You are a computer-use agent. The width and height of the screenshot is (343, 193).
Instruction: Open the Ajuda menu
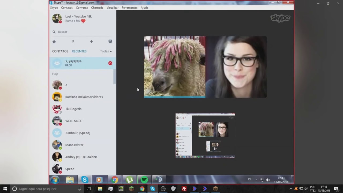click(144, 8)
